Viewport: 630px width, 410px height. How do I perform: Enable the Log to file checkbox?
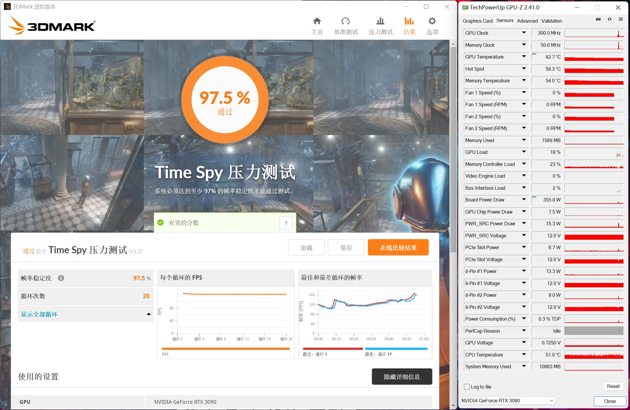pyautogui.click(x=467, y=387)
